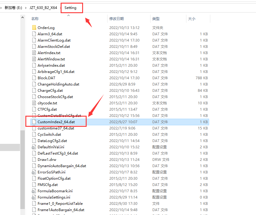Select the Draw1.drw file icon
Viewport: 256px width, 215px height.
pyautogui.click(x=34, y=160)
